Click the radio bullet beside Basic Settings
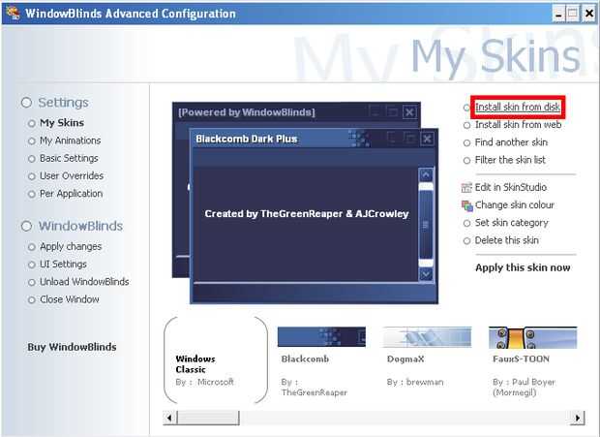Screen dimensions: 600x437 [x=32, y=159]
